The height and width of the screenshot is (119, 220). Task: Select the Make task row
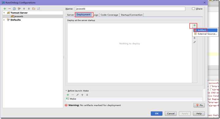[x=134, y=99]
